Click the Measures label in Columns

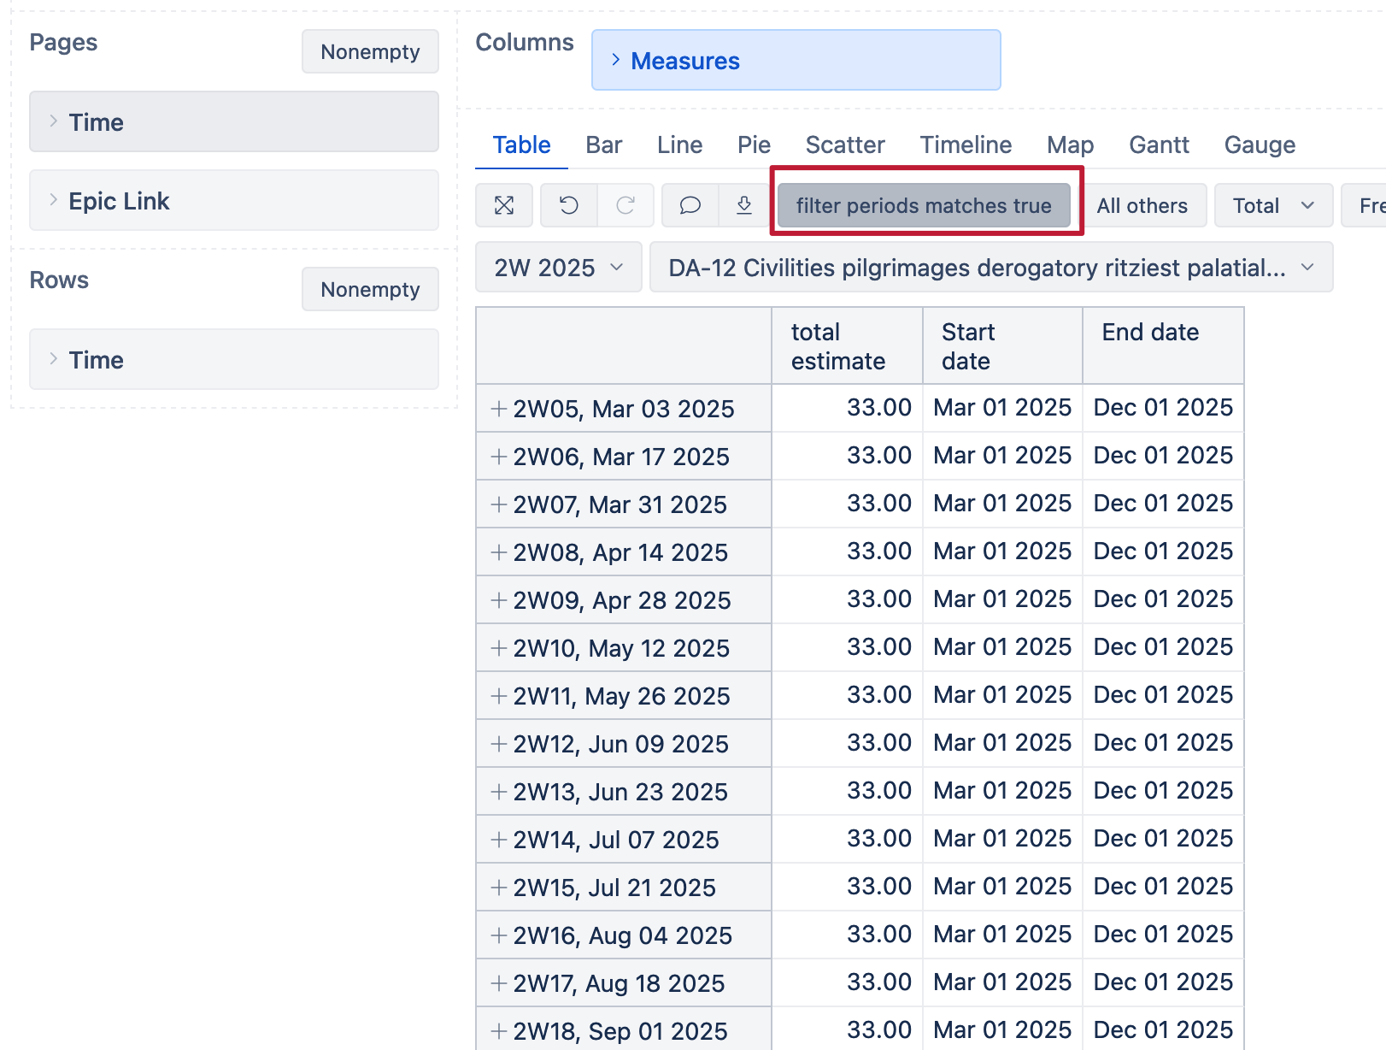685,61
